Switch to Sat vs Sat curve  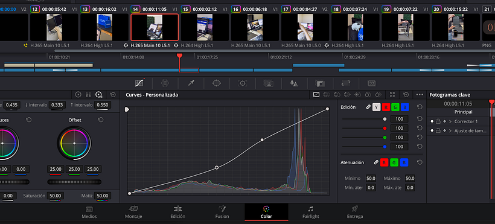(368, 94)
